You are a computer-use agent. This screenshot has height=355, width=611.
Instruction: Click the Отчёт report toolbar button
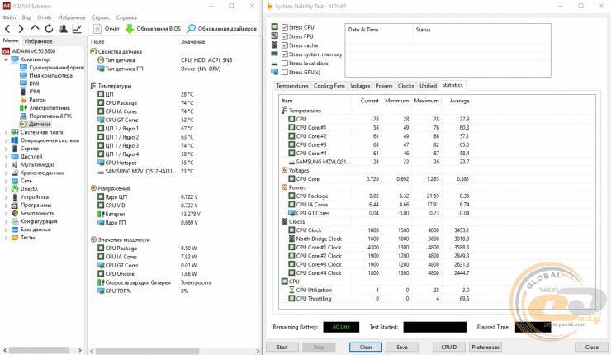coord(107,28)
